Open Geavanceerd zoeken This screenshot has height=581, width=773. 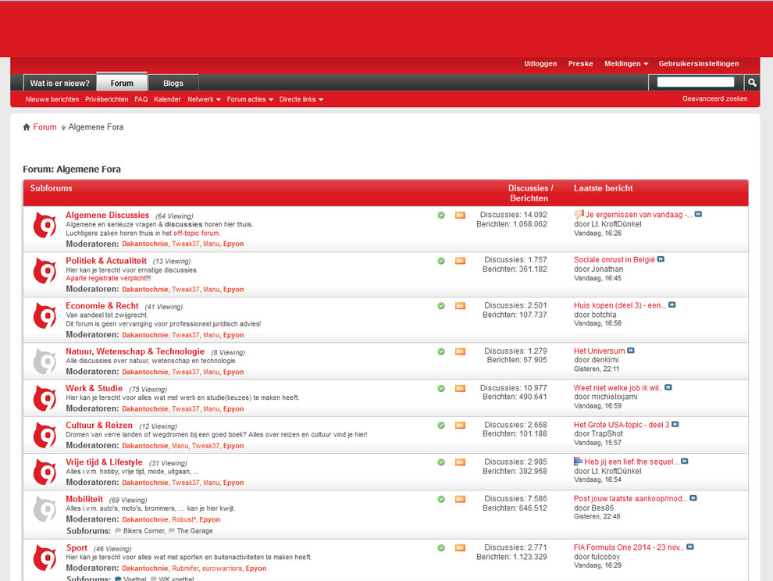(x=714, y=98)
